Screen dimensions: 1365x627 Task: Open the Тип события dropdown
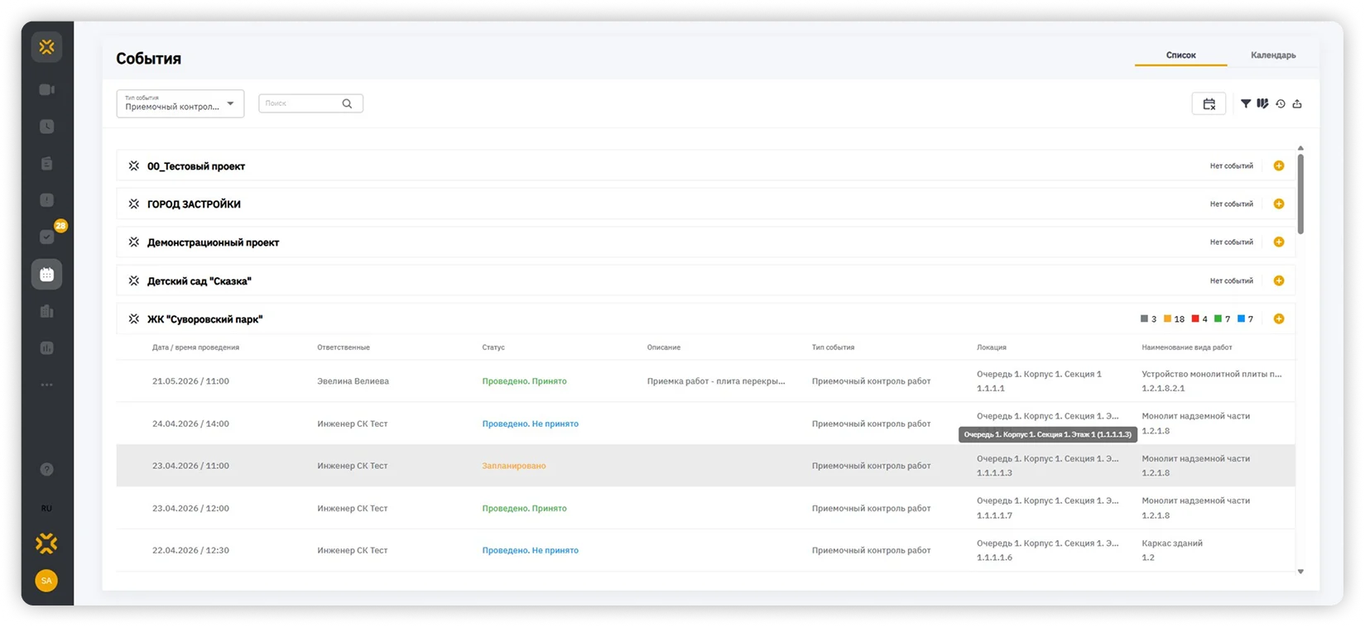180,103
